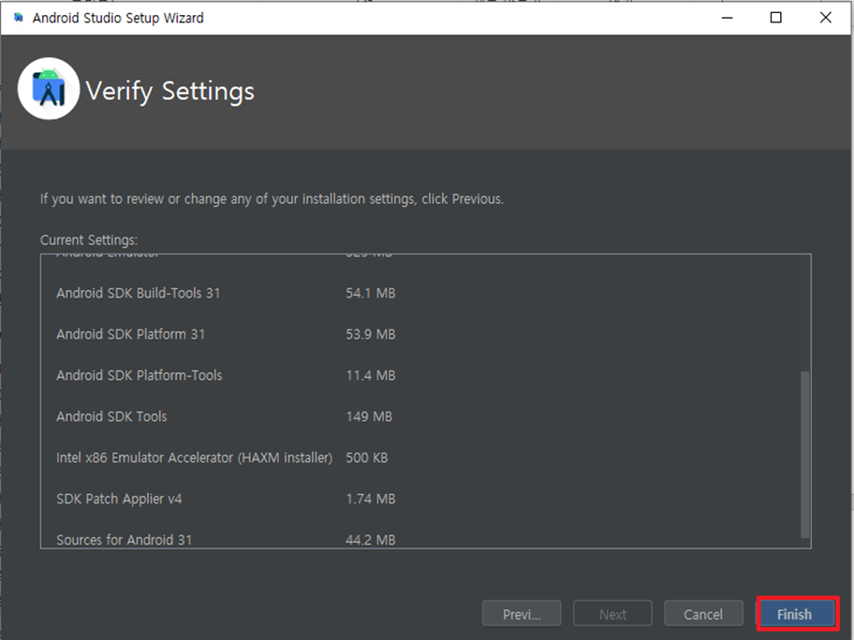Viewport: 854px width, 640px height.
Task: Click the 53.9 MB size value
Action: [x=371, y=334]
